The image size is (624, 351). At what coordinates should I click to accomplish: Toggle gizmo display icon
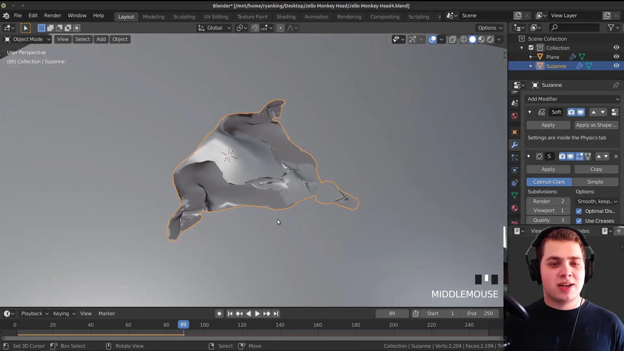tap(412, 40)
